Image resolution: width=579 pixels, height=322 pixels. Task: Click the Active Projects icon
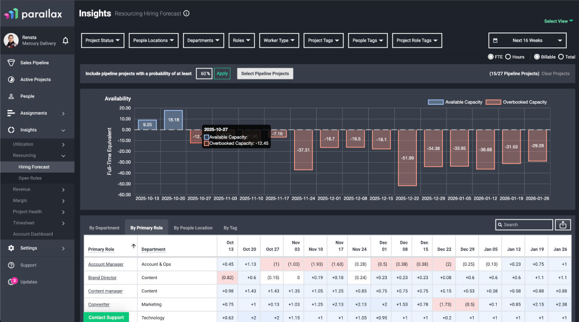tap(10, 79)
